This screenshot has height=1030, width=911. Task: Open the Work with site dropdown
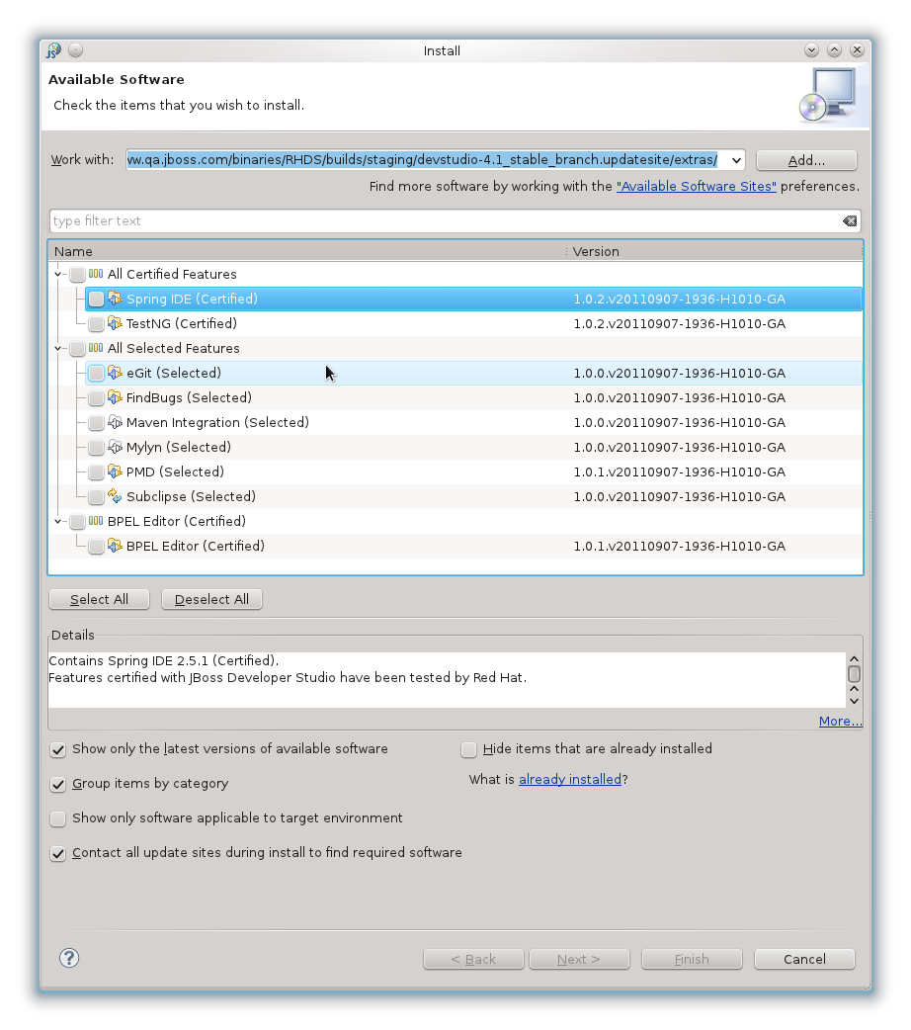pyautogui.click(x=736, y=159)
